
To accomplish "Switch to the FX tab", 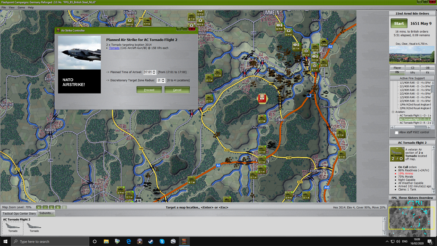I will [x=427, y=73].
